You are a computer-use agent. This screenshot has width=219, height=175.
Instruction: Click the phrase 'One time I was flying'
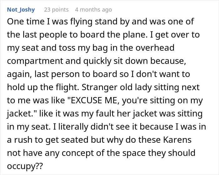click(x=50, y=22)
